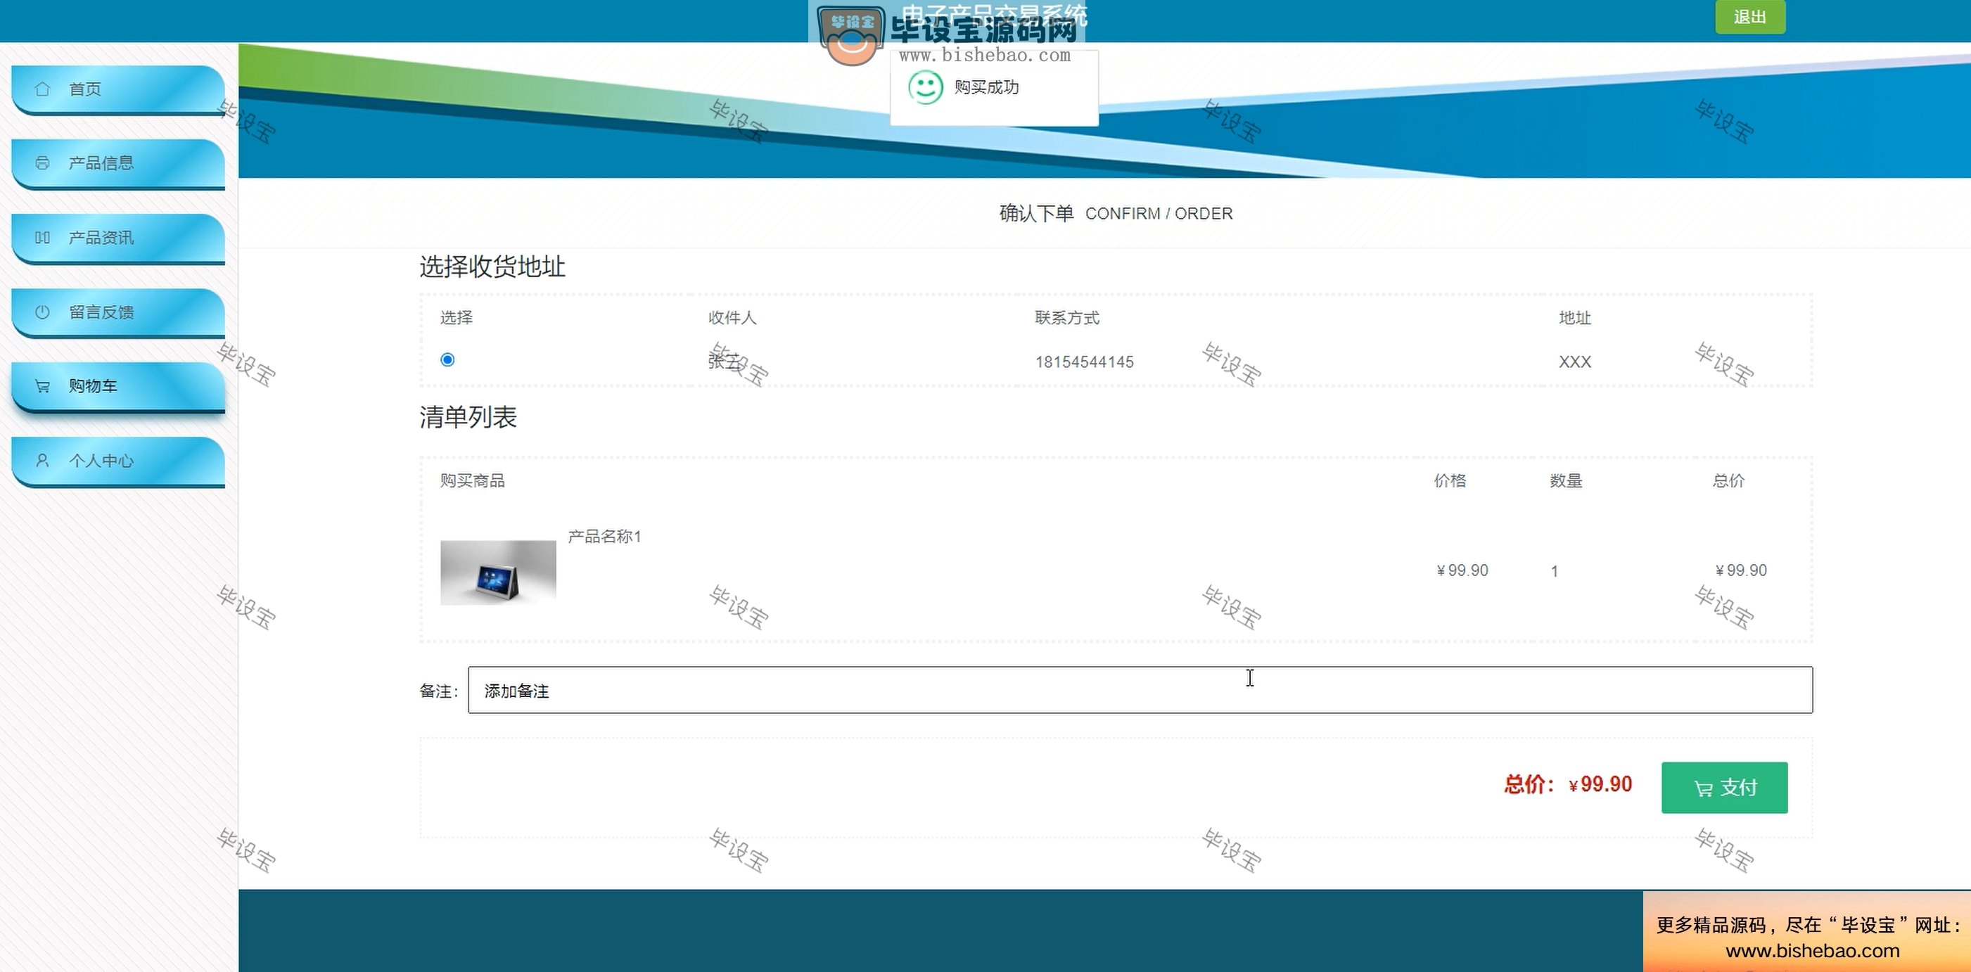This screenshot has width=1971, height=972.
Task: Click the 联系方式 column header
Action: [1066, 317]
